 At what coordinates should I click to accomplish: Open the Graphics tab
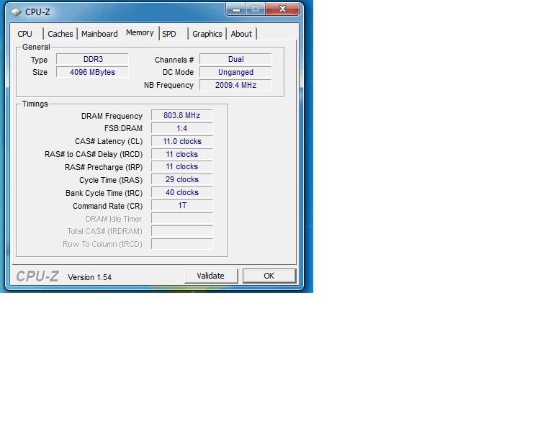[207, 34]
